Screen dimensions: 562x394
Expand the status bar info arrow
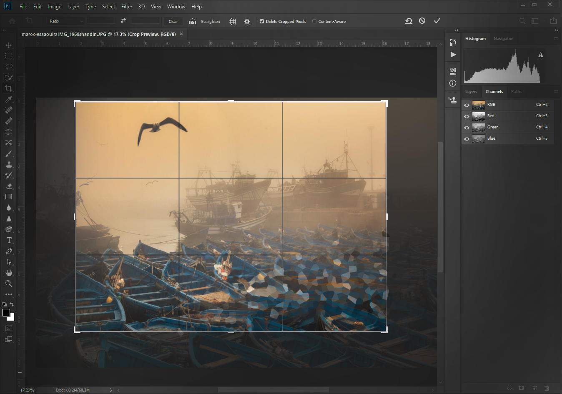pos(110,390)
